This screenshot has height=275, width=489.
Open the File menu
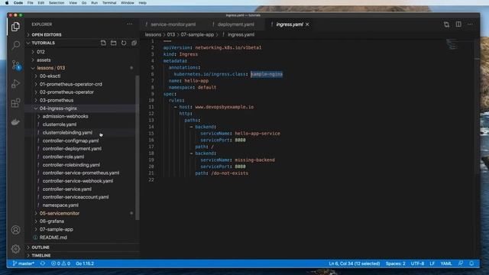(31, 3)
